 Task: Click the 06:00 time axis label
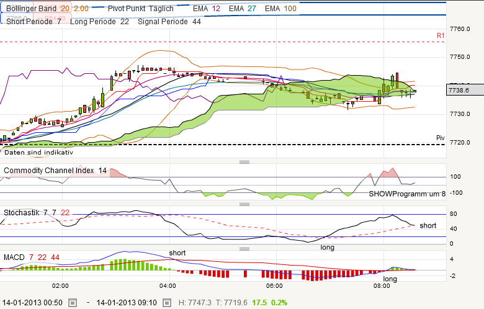(274, 286)
